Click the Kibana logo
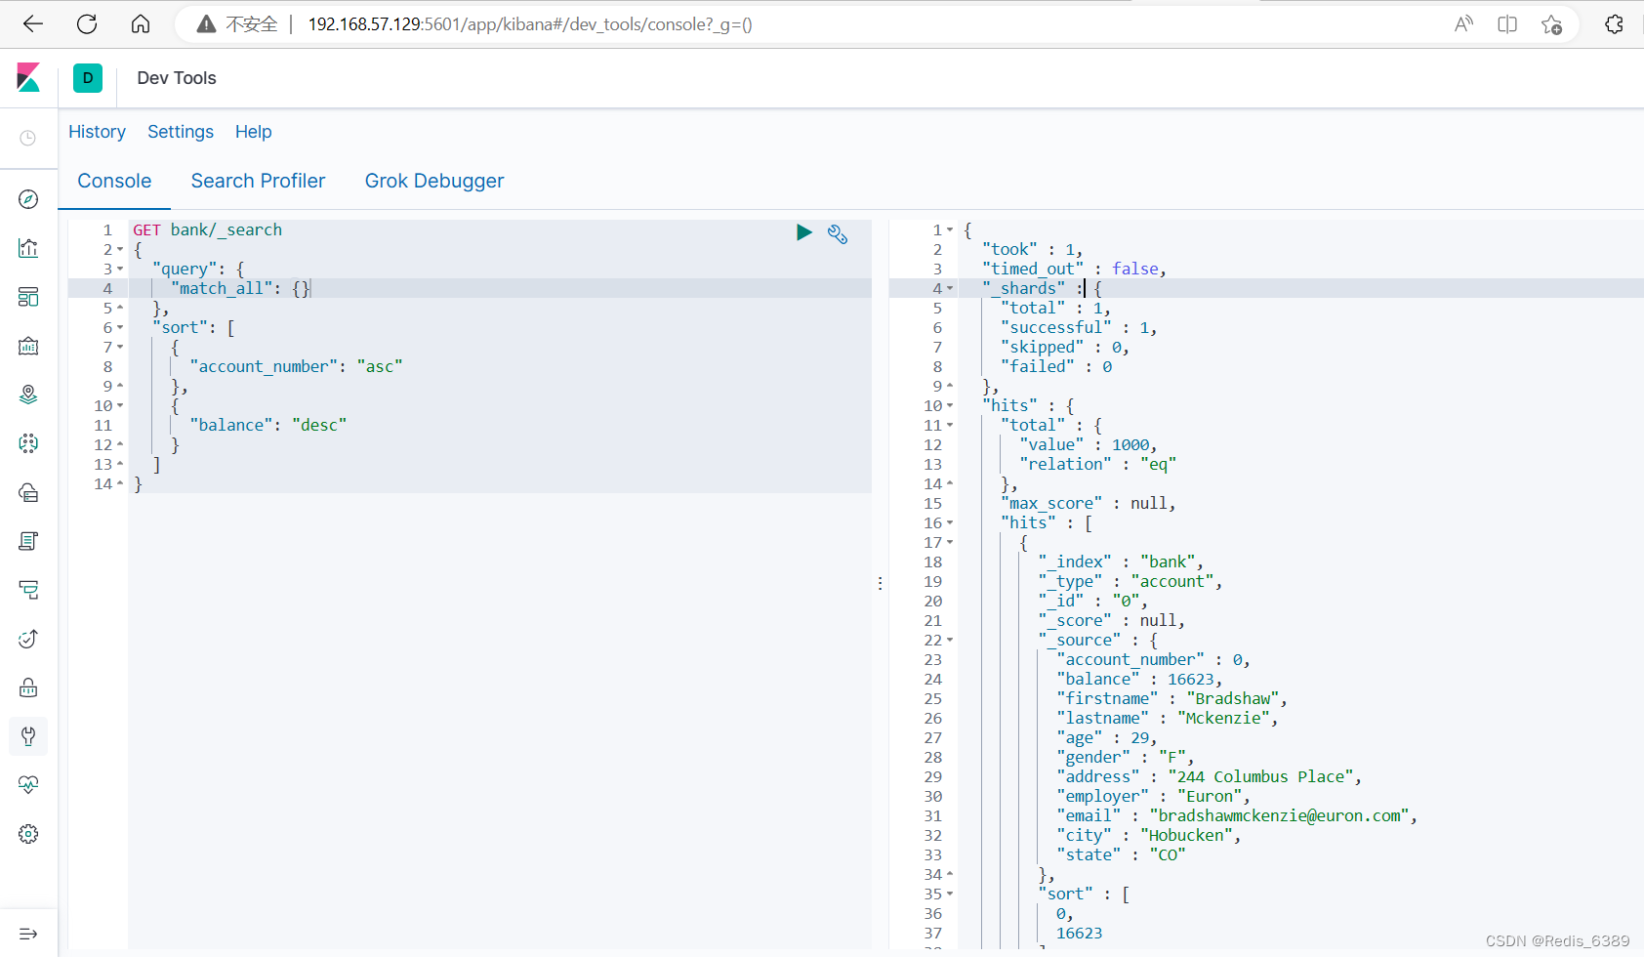 point(28,78)
